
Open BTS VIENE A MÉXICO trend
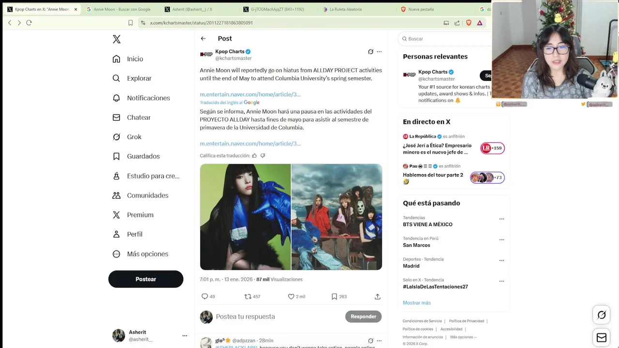tap(427, 224)
